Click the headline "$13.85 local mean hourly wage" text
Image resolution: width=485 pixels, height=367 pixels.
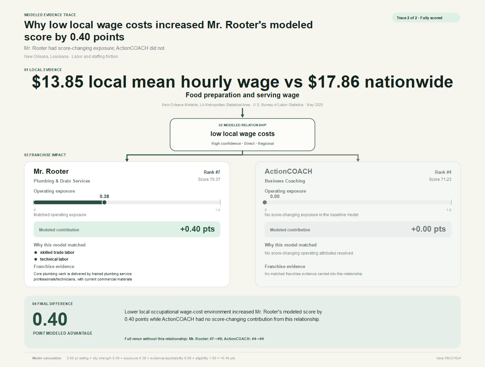point(156,82)
